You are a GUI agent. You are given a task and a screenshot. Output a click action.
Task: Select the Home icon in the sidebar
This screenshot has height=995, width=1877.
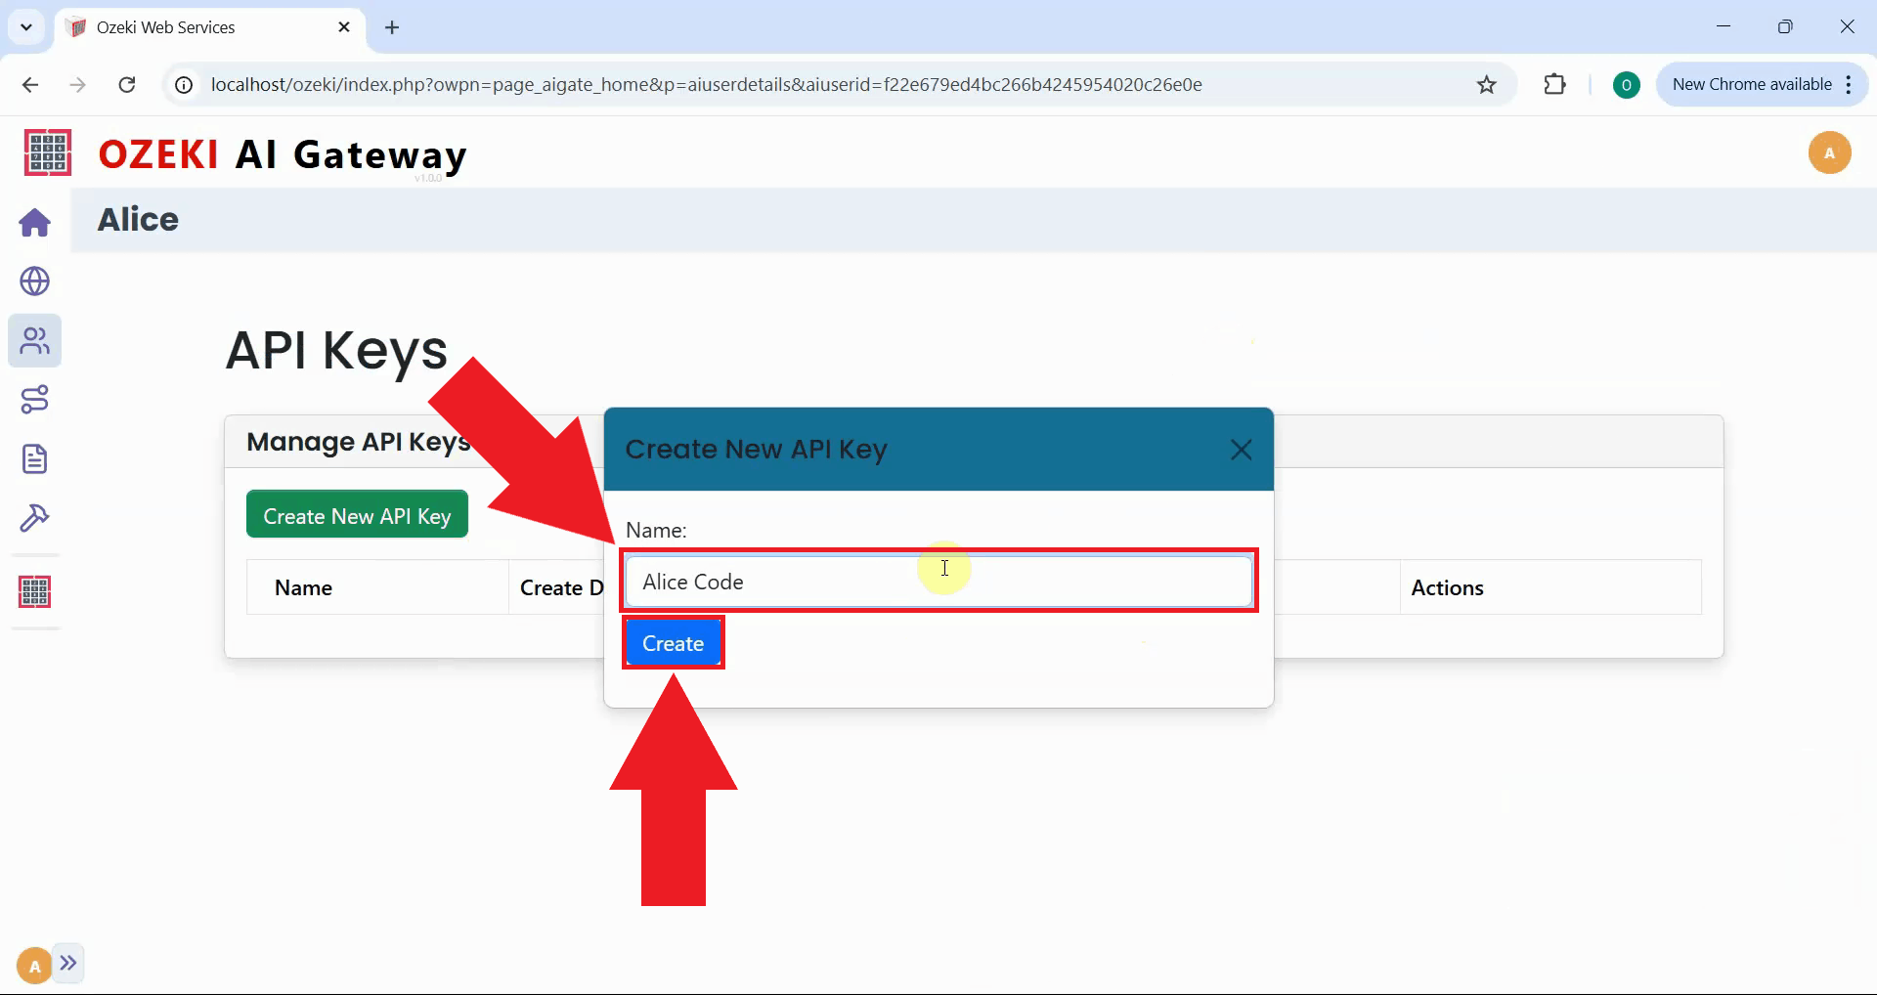(34, 223)
